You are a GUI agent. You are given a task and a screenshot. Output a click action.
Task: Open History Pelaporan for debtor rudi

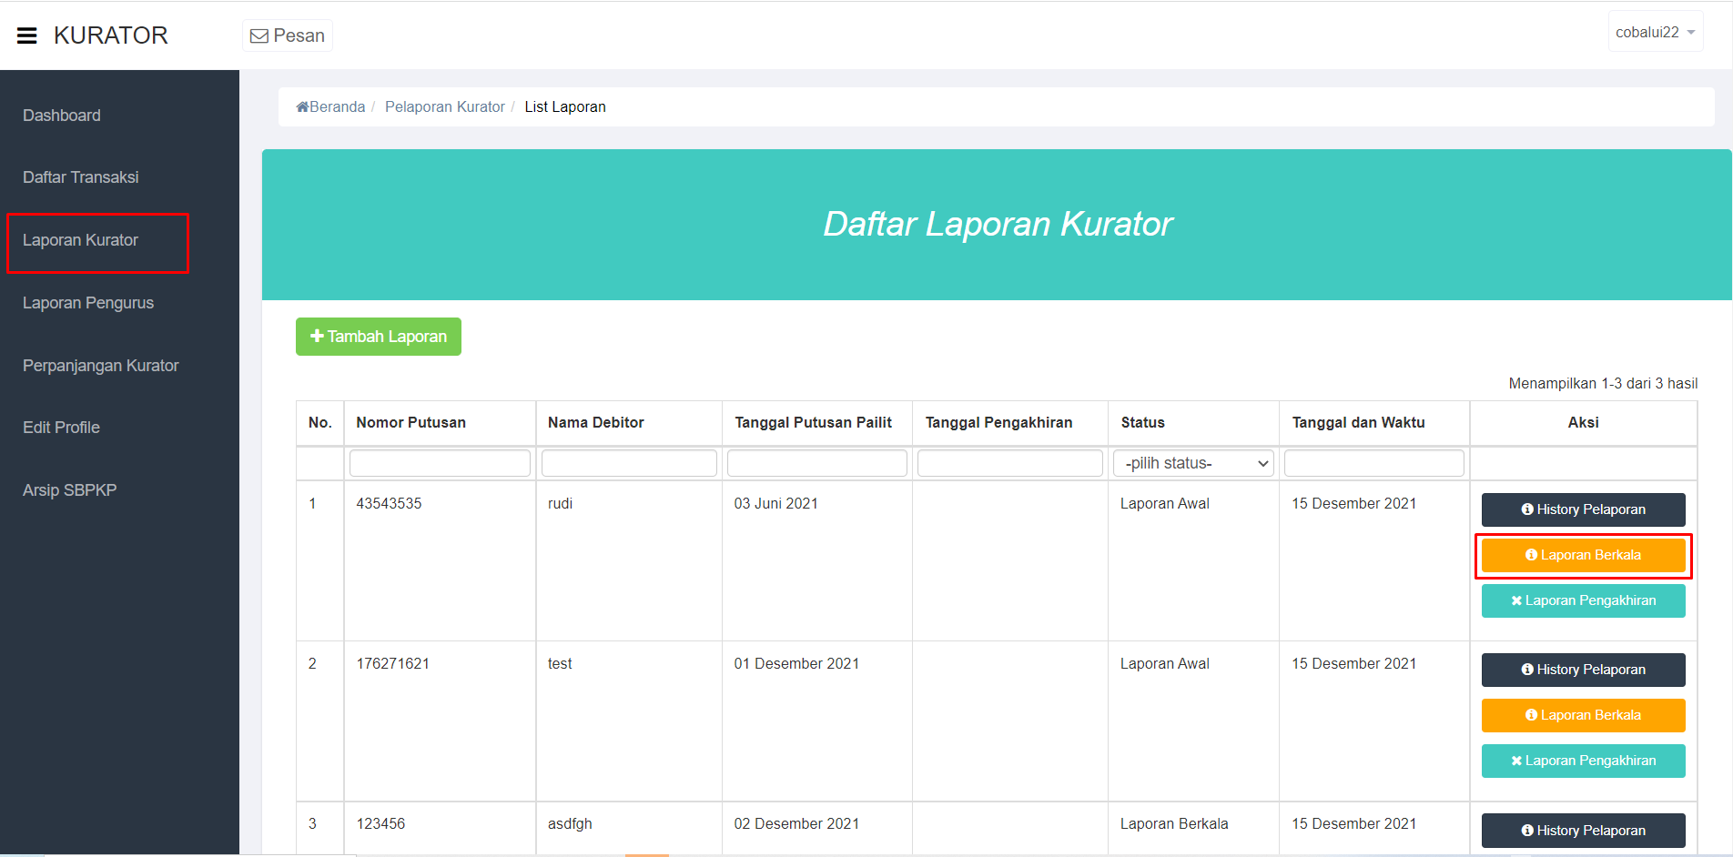coord(1583,509)
